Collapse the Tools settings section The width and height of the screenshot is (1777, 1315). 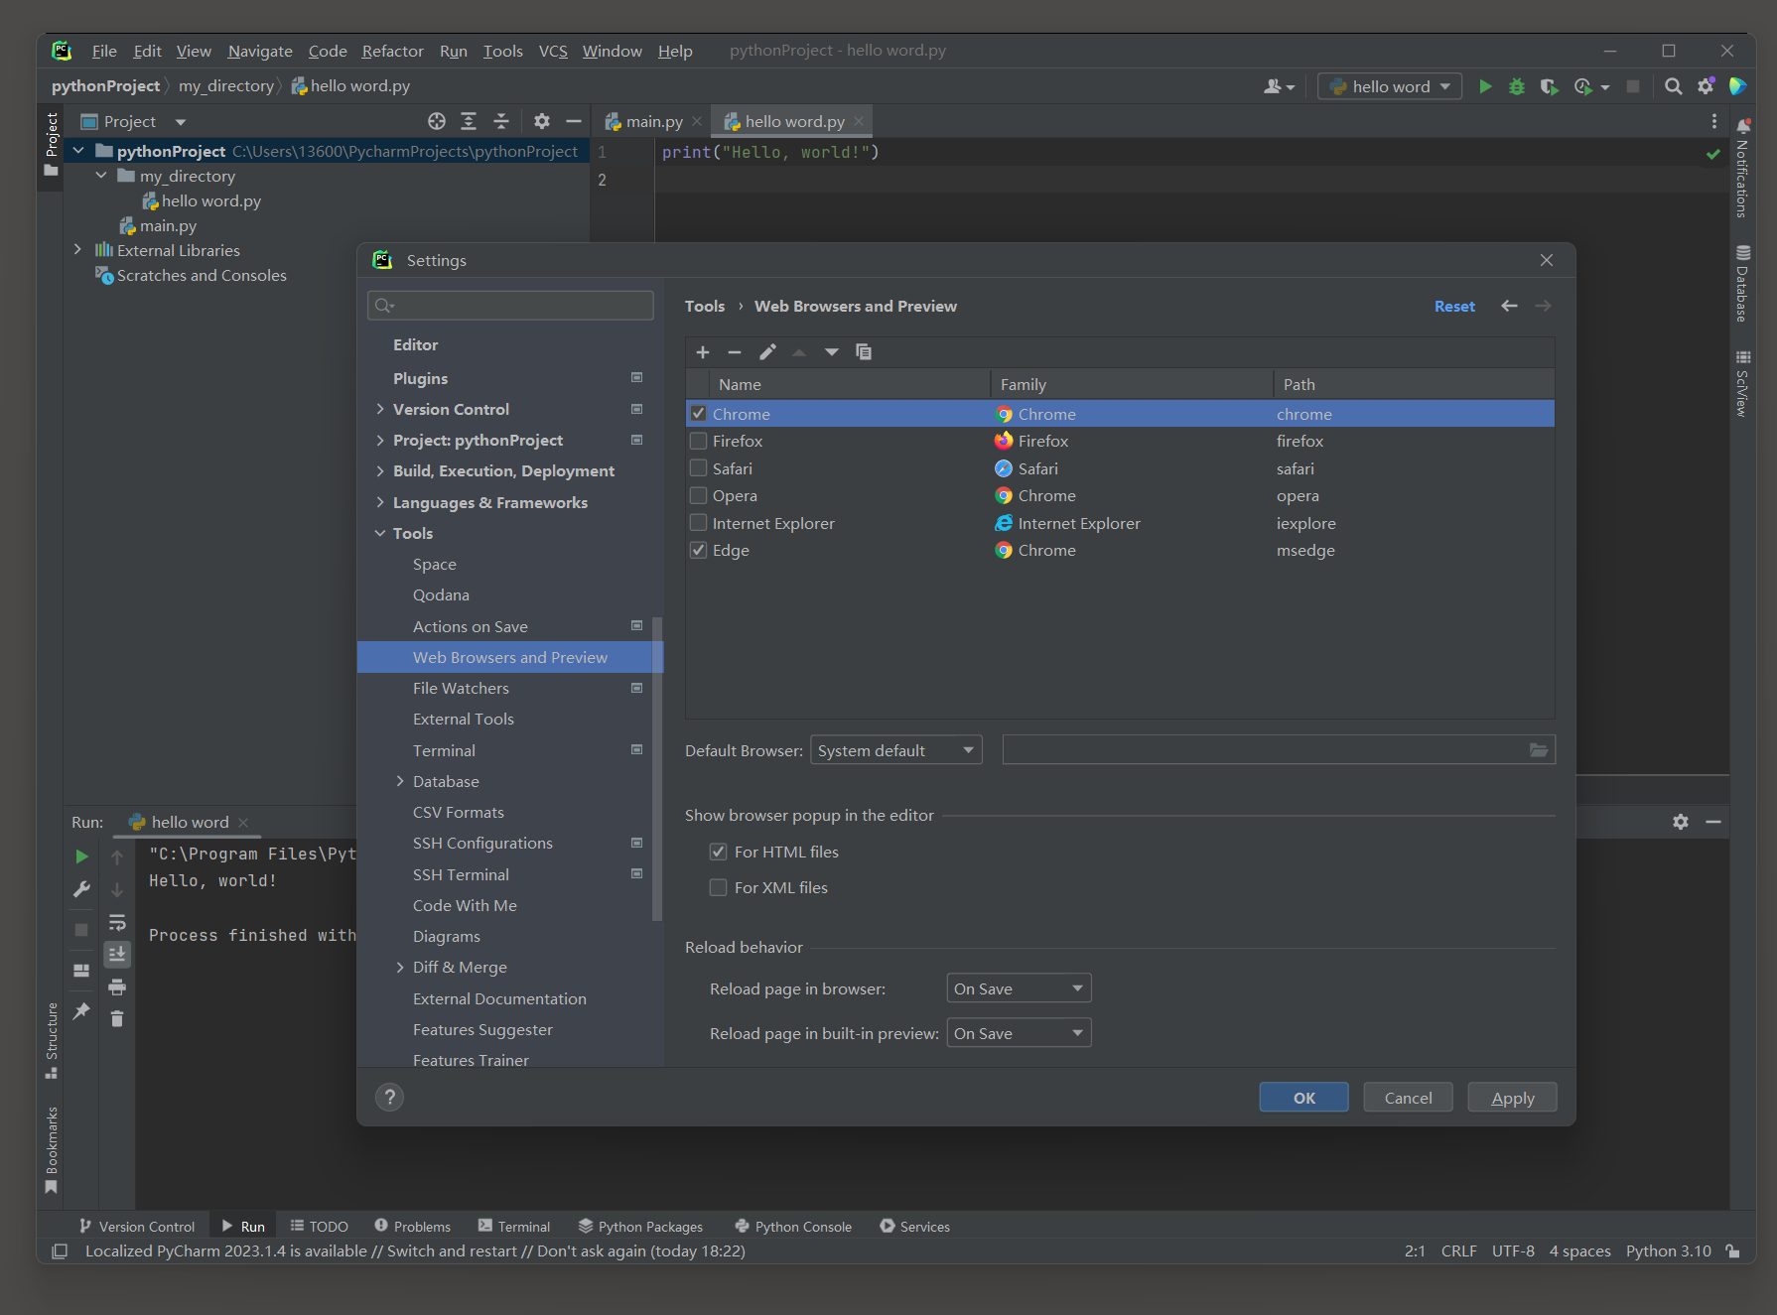(x=380, y=533)
